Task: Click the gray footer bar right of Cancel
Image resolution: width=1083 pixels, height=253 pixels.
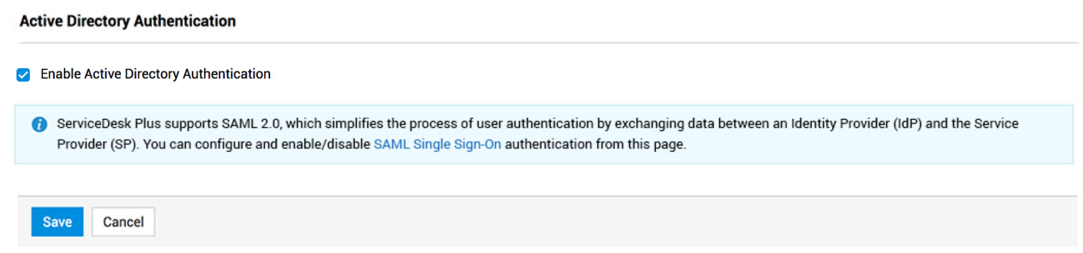Action: click(596, 222)
